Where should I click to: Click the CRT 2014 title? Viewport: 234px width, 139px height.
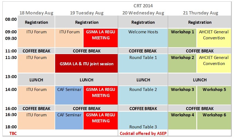coord(143,6)
